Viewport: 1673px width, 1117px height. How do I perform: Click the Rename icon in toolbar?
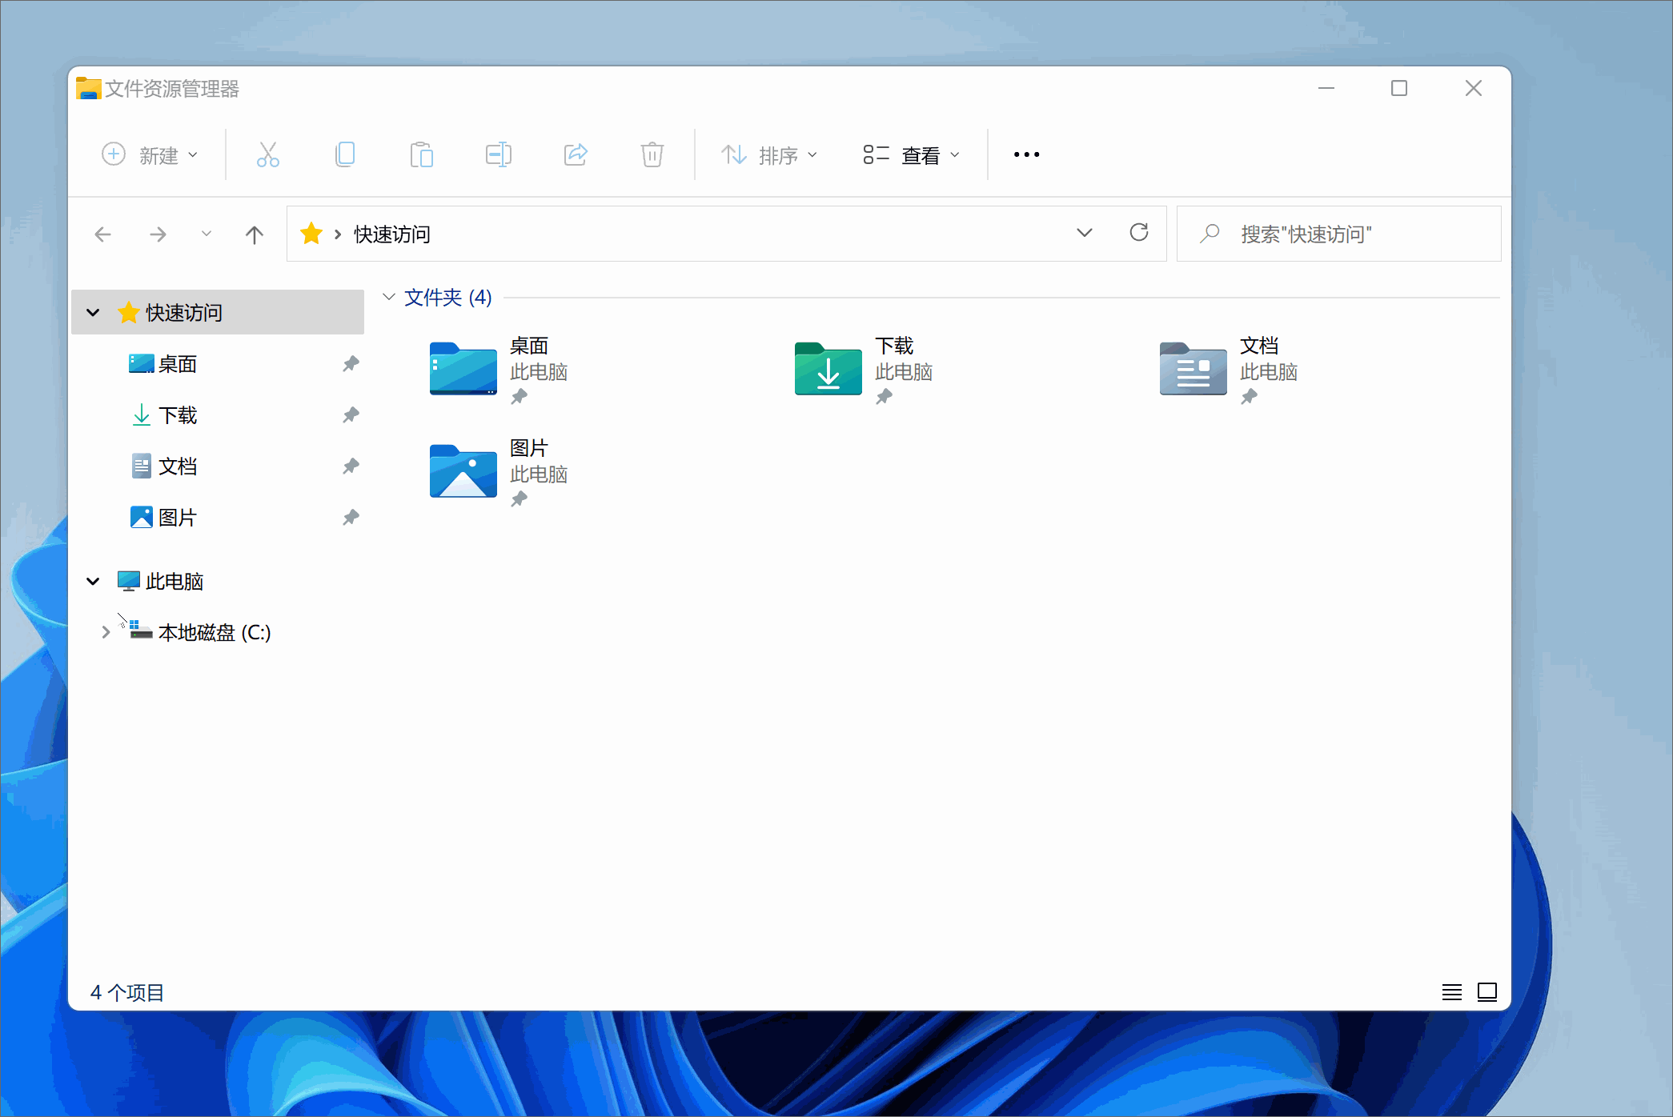(x=498, y=154)
